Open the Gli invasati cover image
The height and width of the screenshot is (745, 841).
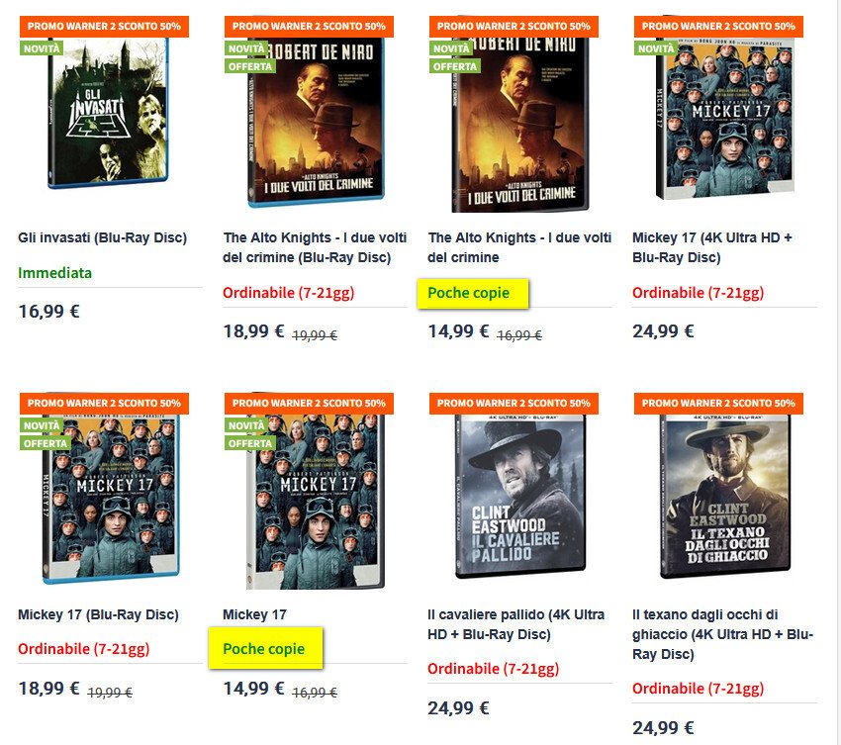(109, 114)
